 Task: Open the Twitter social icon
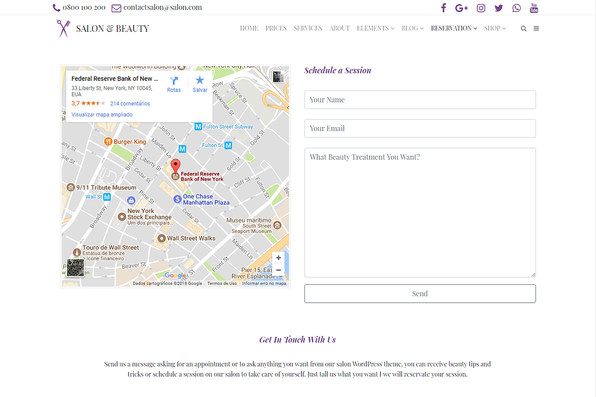[x=499, y=8]
